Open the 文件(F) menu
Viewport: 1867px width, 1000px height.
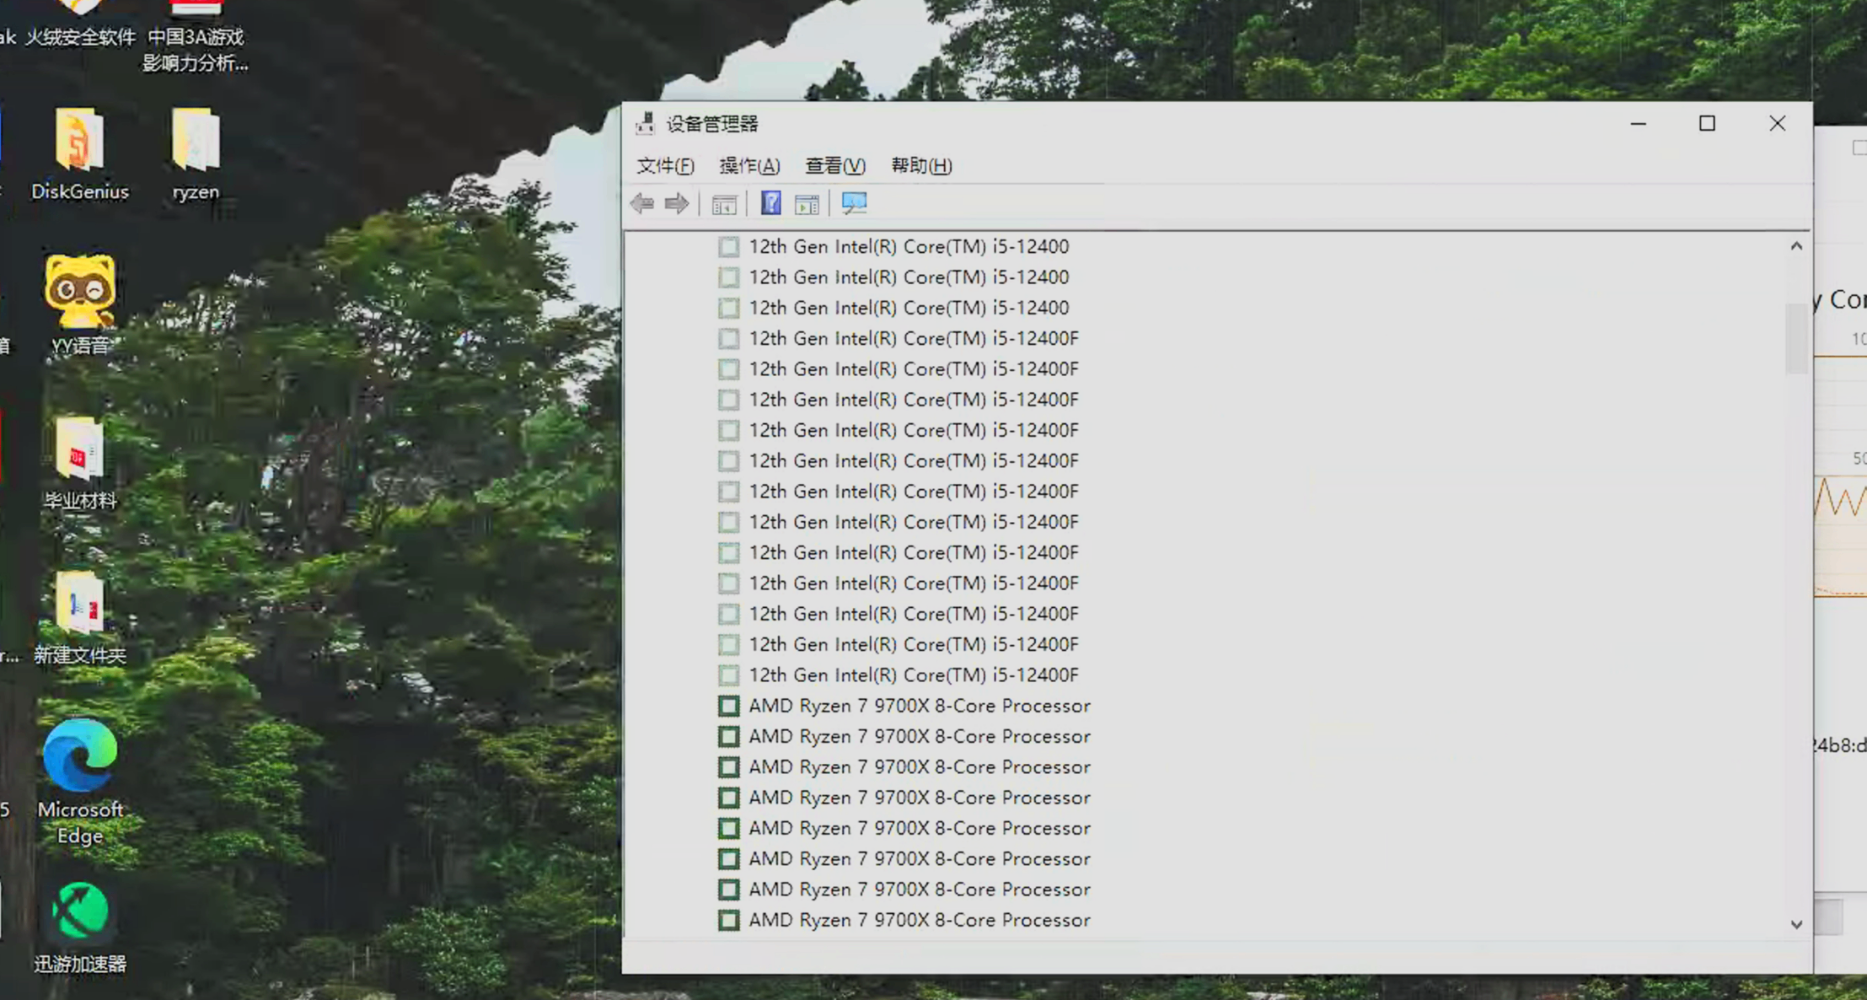[665, 165]
